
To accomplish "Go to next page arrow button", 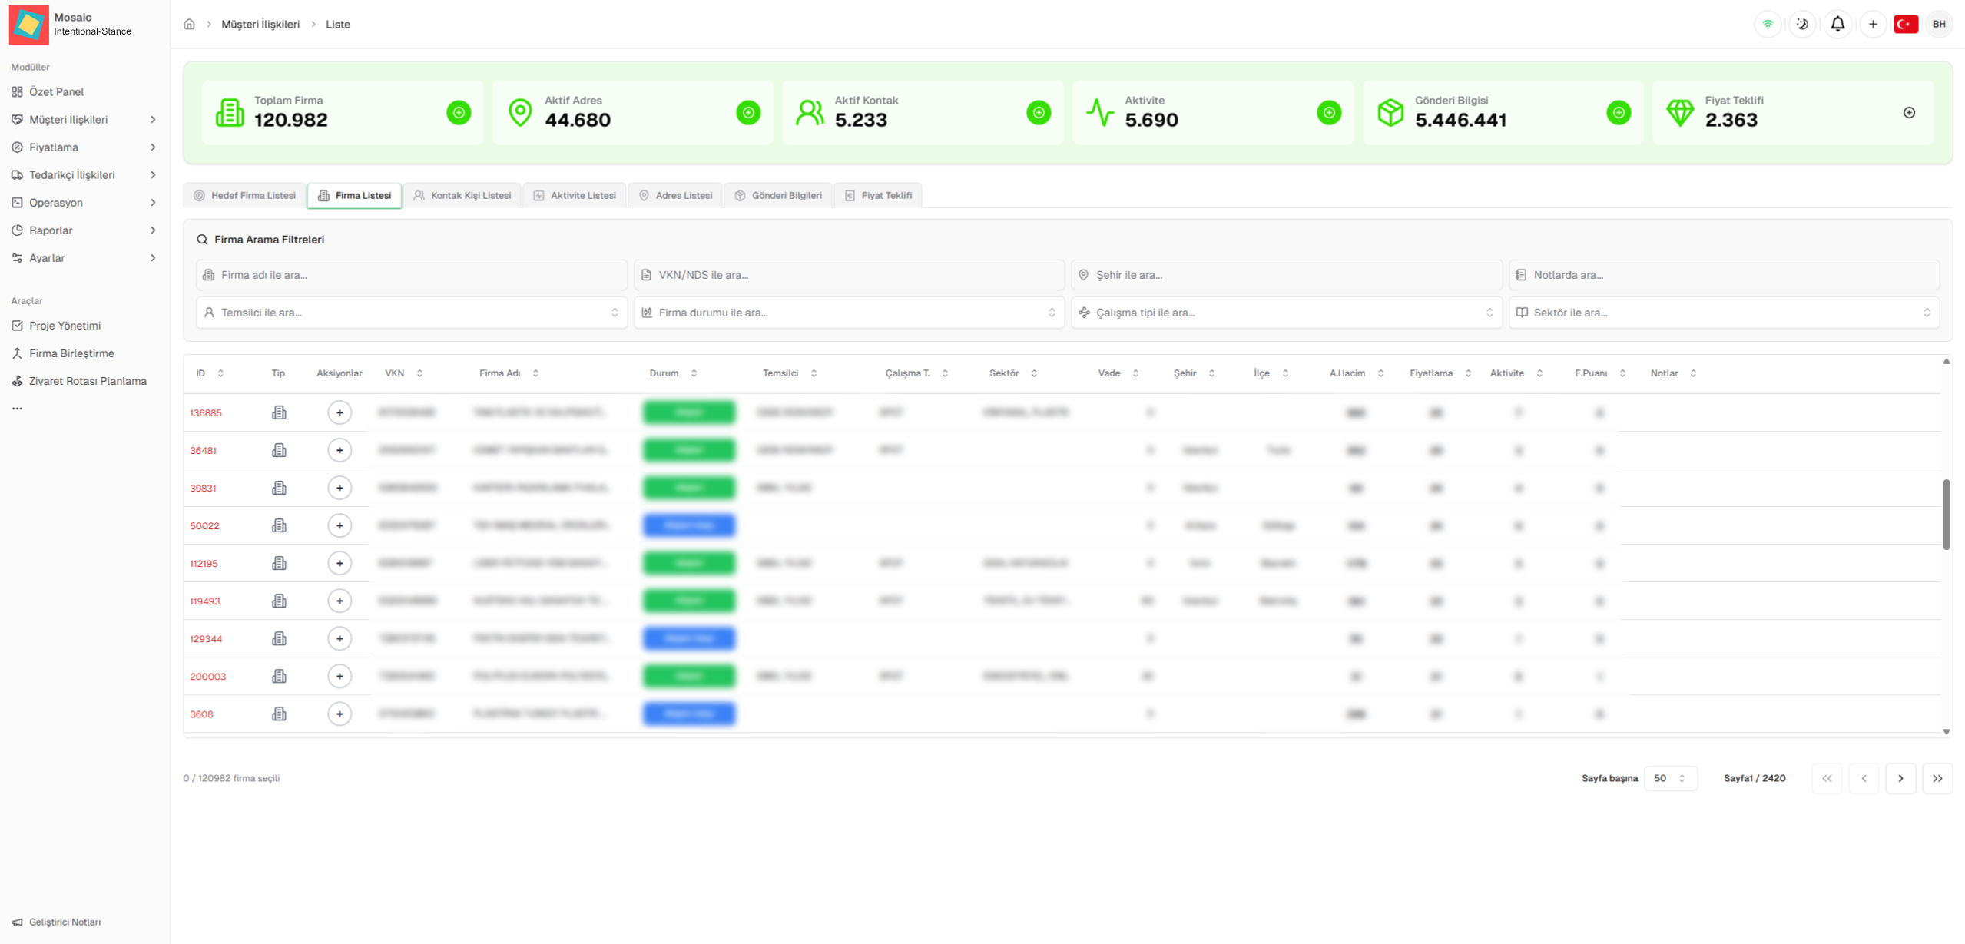I will point(1900,778).
